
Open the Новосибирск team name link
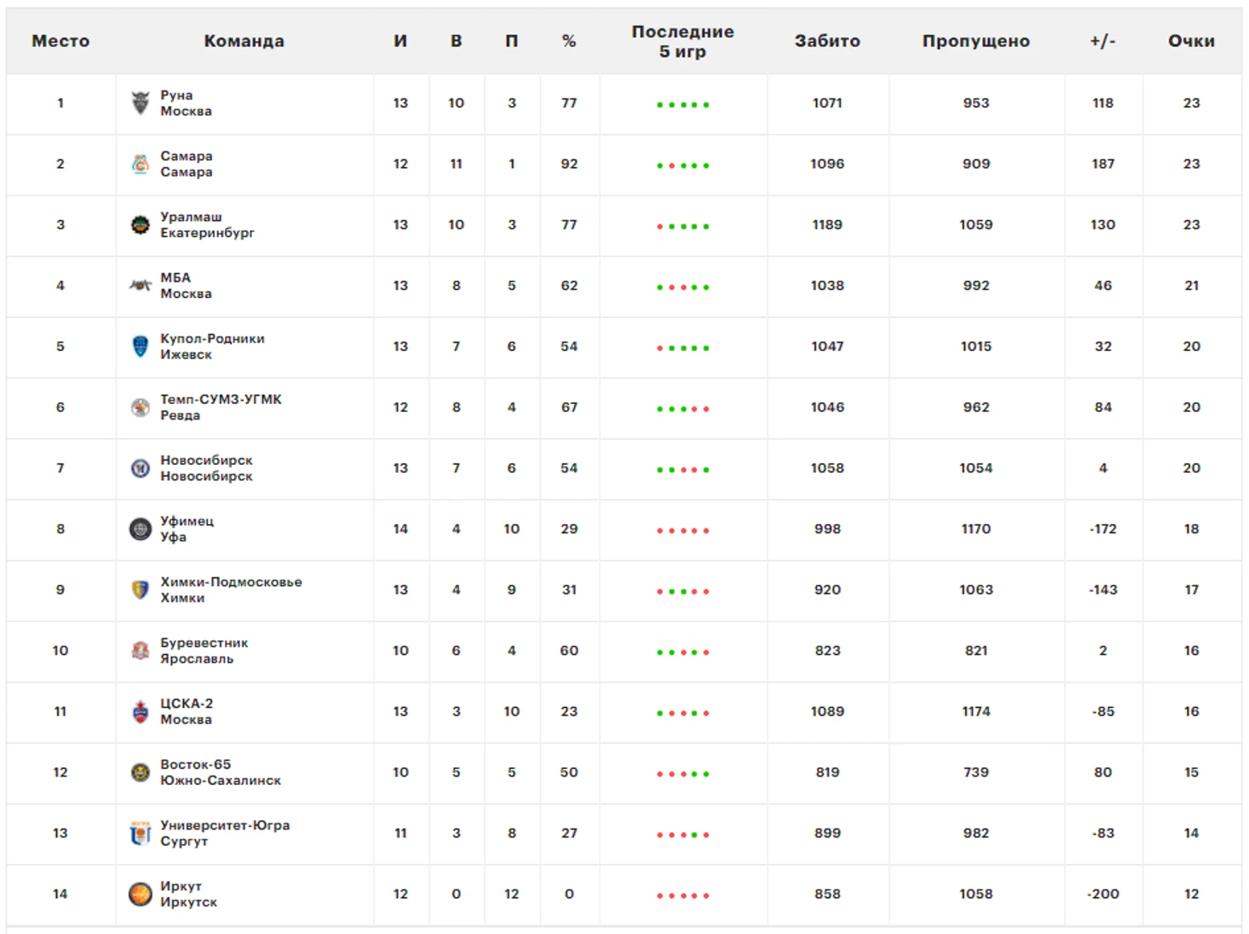pyautogui.click(x=206, y=468)
